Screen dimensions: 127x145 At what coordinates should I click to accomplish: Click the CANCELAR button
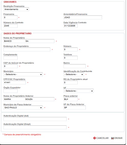101,138
